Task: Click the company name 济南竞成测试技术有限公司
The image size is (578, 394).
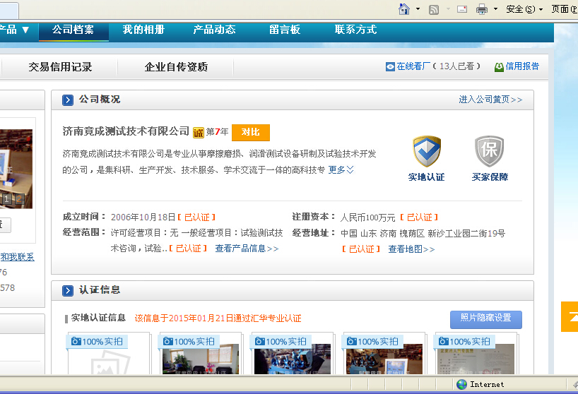Action: click(126, 131)
